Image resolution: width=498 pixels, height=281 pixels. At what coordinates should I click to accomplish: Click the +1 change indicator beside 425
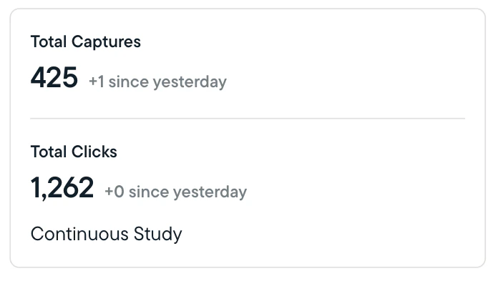point(97,82)
